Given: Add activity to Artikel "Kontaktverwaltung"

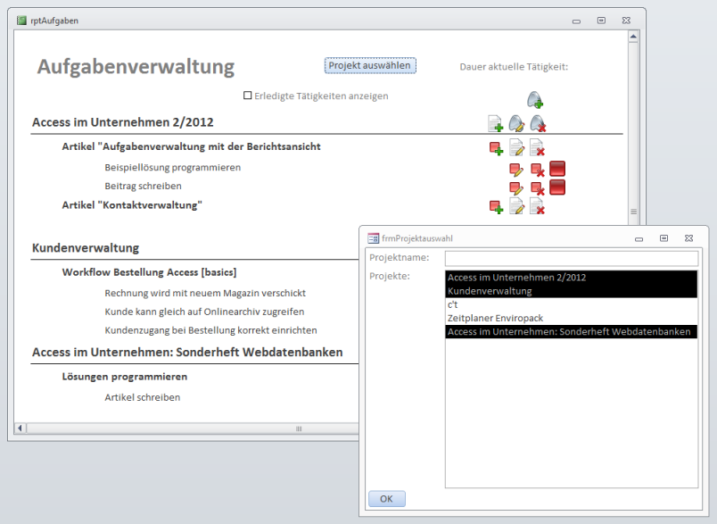Looking at the screenshot, I should pos(496,207).
